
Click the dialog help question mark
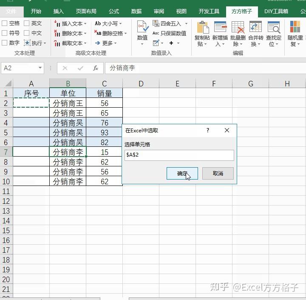point(208,130)
